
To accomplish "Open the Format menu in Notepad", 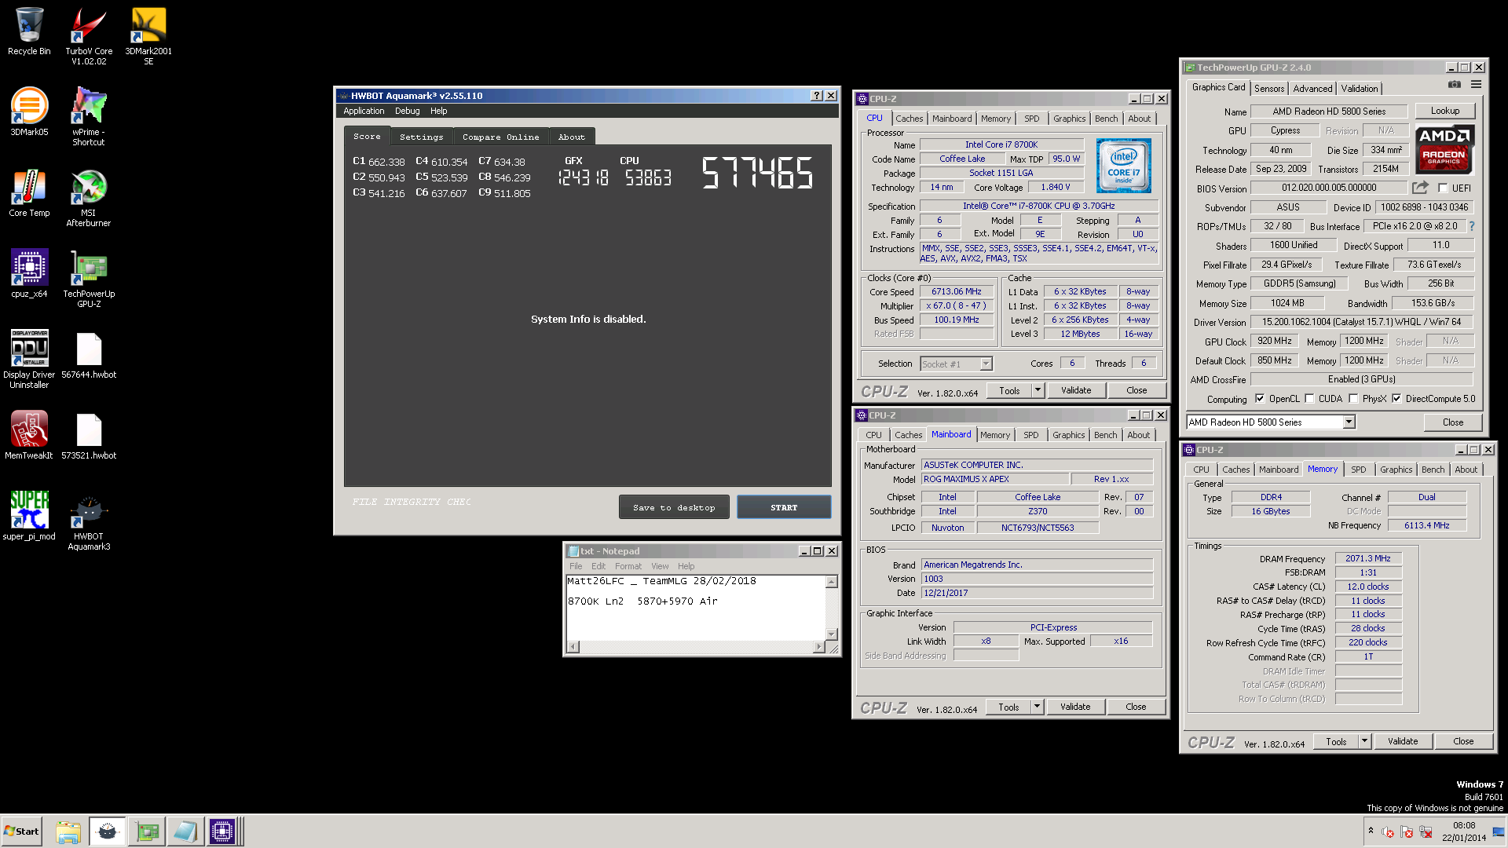I will (x=628, y=566).
